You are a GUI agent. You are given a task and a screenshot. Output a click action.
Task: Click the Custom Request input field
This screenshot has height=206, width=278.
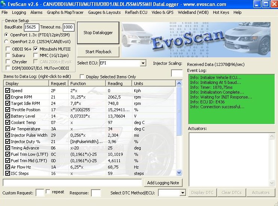40,193
